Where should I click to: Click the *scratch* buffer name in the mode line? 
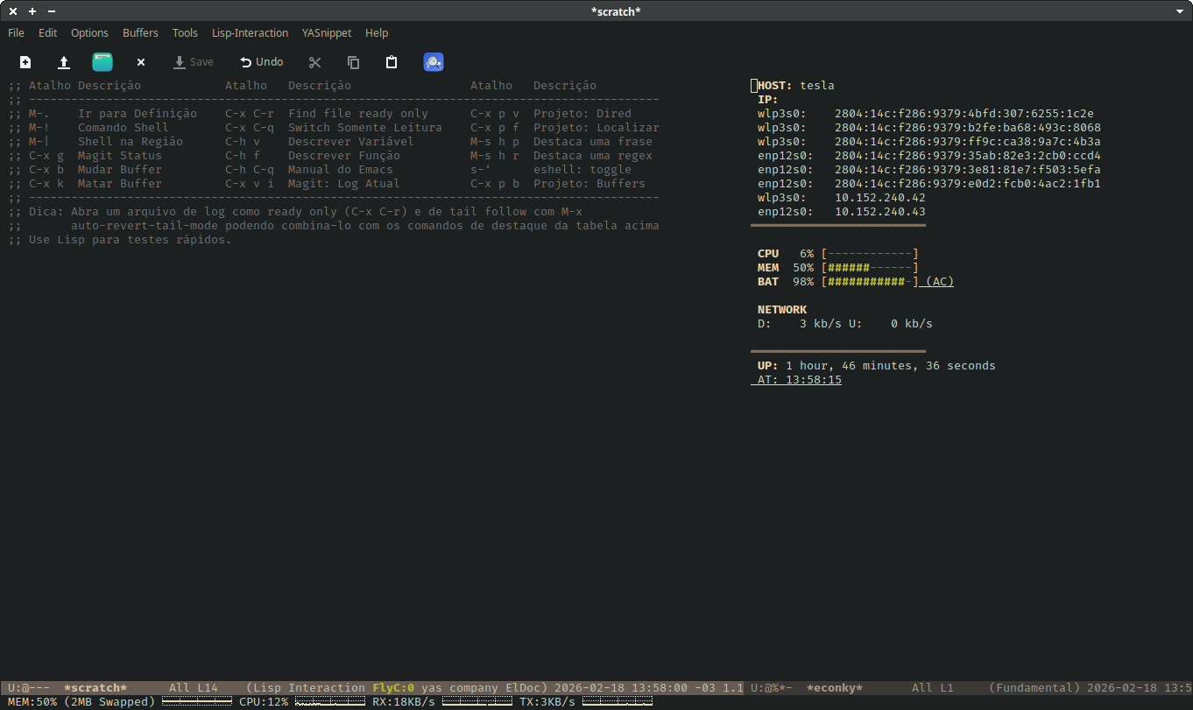95,688
